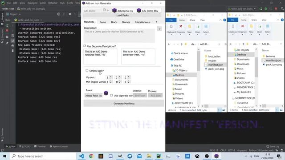Open Chrome from the taskbar
The height and width of the screenshot is (160, 285).
click(x=91, y=156)
